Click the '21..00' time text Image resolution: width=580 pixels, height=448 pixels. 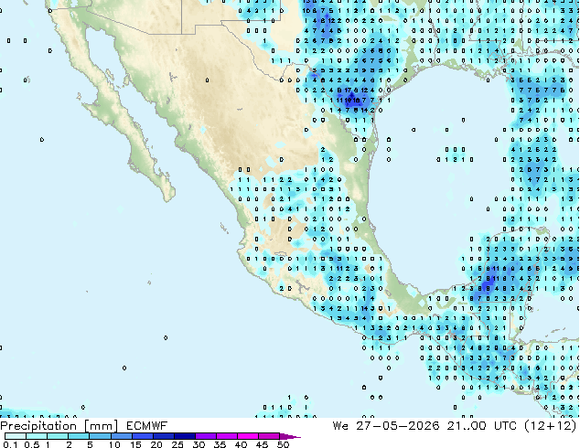click(x=467, y=426)
